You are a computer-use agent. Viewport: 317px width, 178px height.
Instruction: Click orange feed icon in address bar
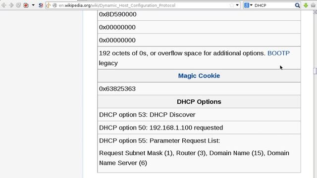(x=49, y=5)
